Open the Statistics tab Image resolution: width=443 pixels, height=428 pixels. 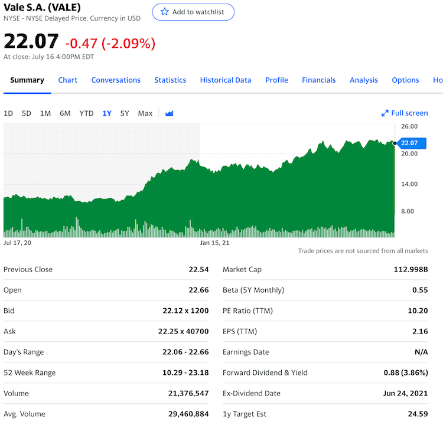point(170,80)
